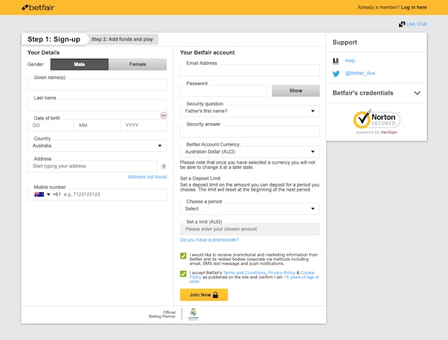Click the Address search input field
Viewport: 448px width, 340px height.
point(92,166)
